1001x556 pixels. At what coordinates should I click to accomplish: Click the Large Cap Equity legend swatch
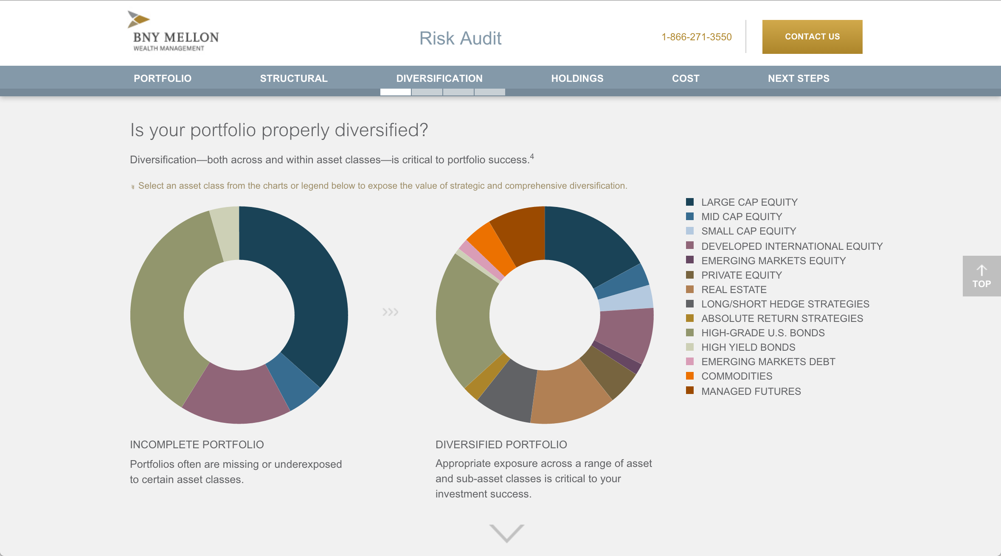tap(690, 202)
